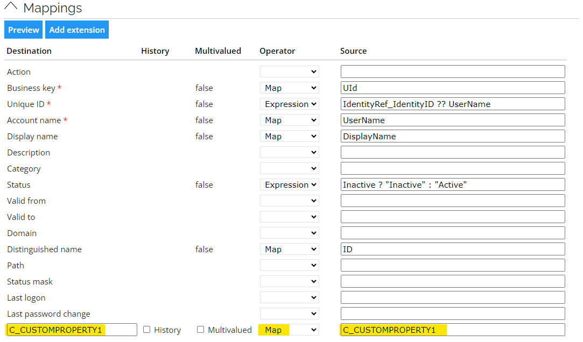This screenshot has width=583, height=342.
Task: Open the Action operator dropdown
Action: pos(289,72)
